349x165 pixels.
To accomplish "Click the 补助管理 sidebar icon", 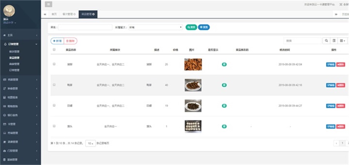I will click(5, 89).
